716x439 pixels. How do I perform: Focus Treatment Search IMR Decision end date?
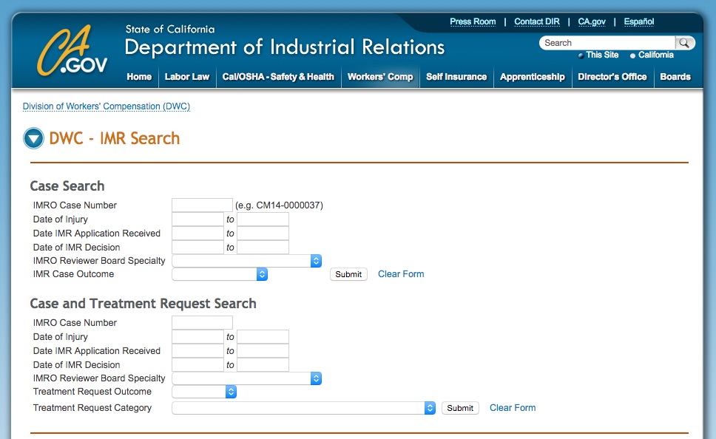263,364
